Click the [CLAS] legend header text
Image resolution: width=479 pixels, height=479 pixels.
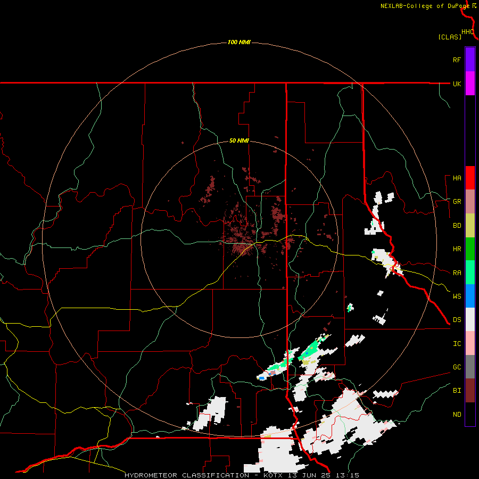pos(450,37)
